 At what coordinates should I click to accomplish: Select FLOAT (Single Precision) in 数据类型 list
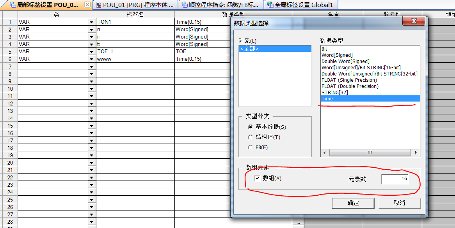click(x=349, y=80)
